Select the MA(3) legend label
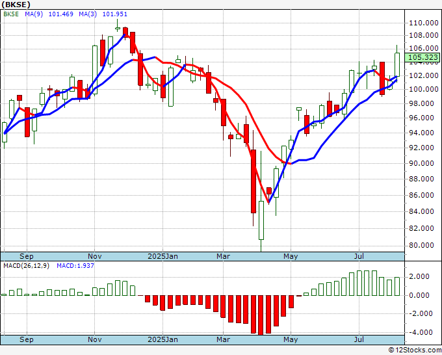 tap(88, 14)
